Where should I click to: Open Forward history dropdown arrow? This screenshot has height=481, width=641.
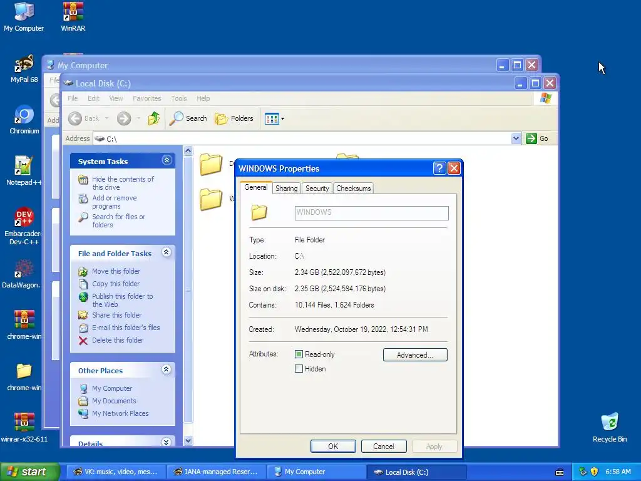(138, 118)
